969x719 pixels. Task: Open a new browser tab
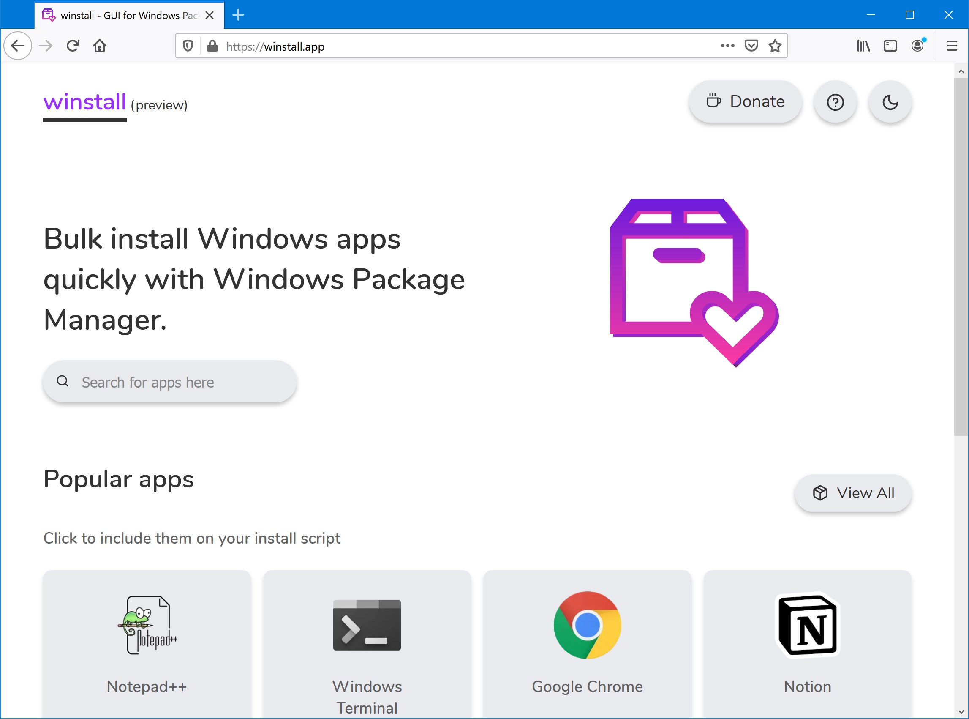[x=238, y=15]
